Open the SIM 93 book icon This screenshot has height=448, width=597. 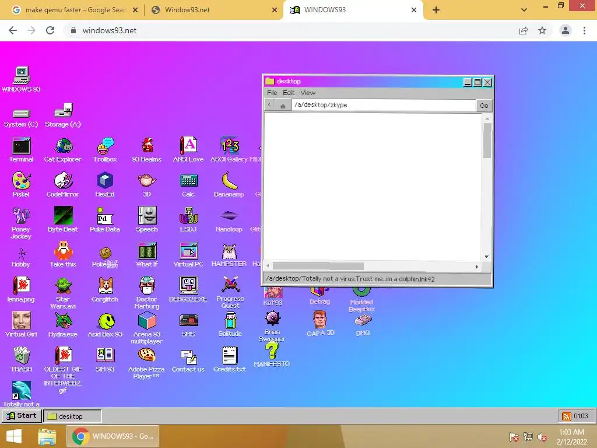[105, 359]
